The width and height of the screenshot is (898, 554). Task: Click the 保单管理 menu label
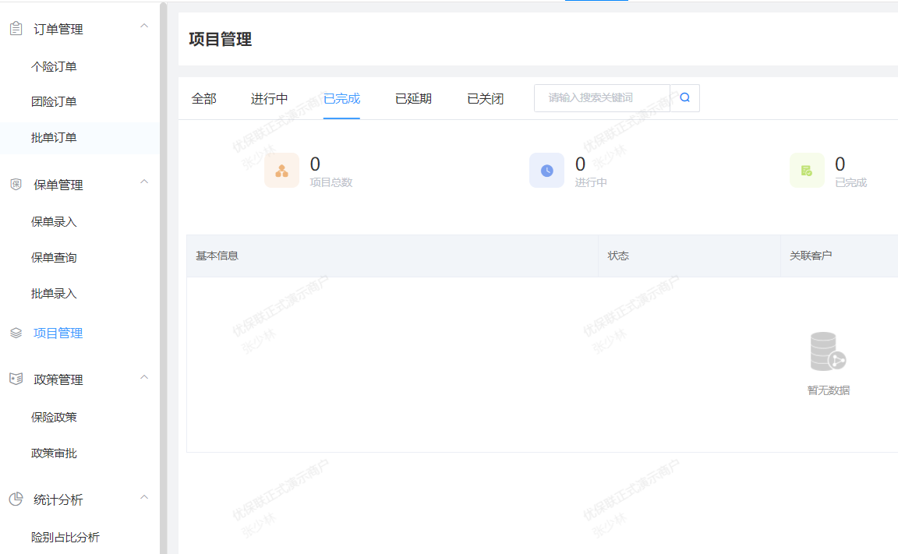coord(58,185)
